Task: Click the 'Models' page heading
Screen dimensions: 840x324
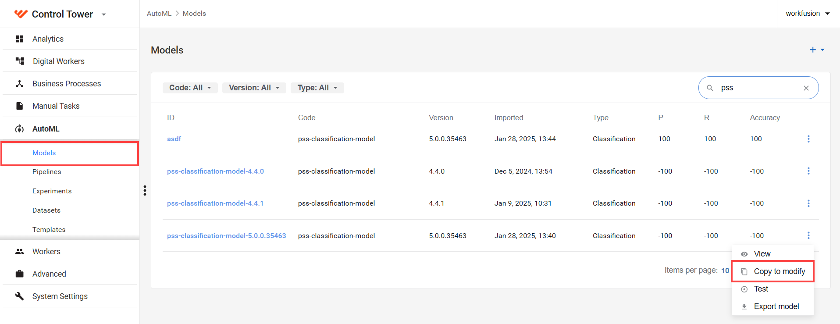Action: [167, 50]
